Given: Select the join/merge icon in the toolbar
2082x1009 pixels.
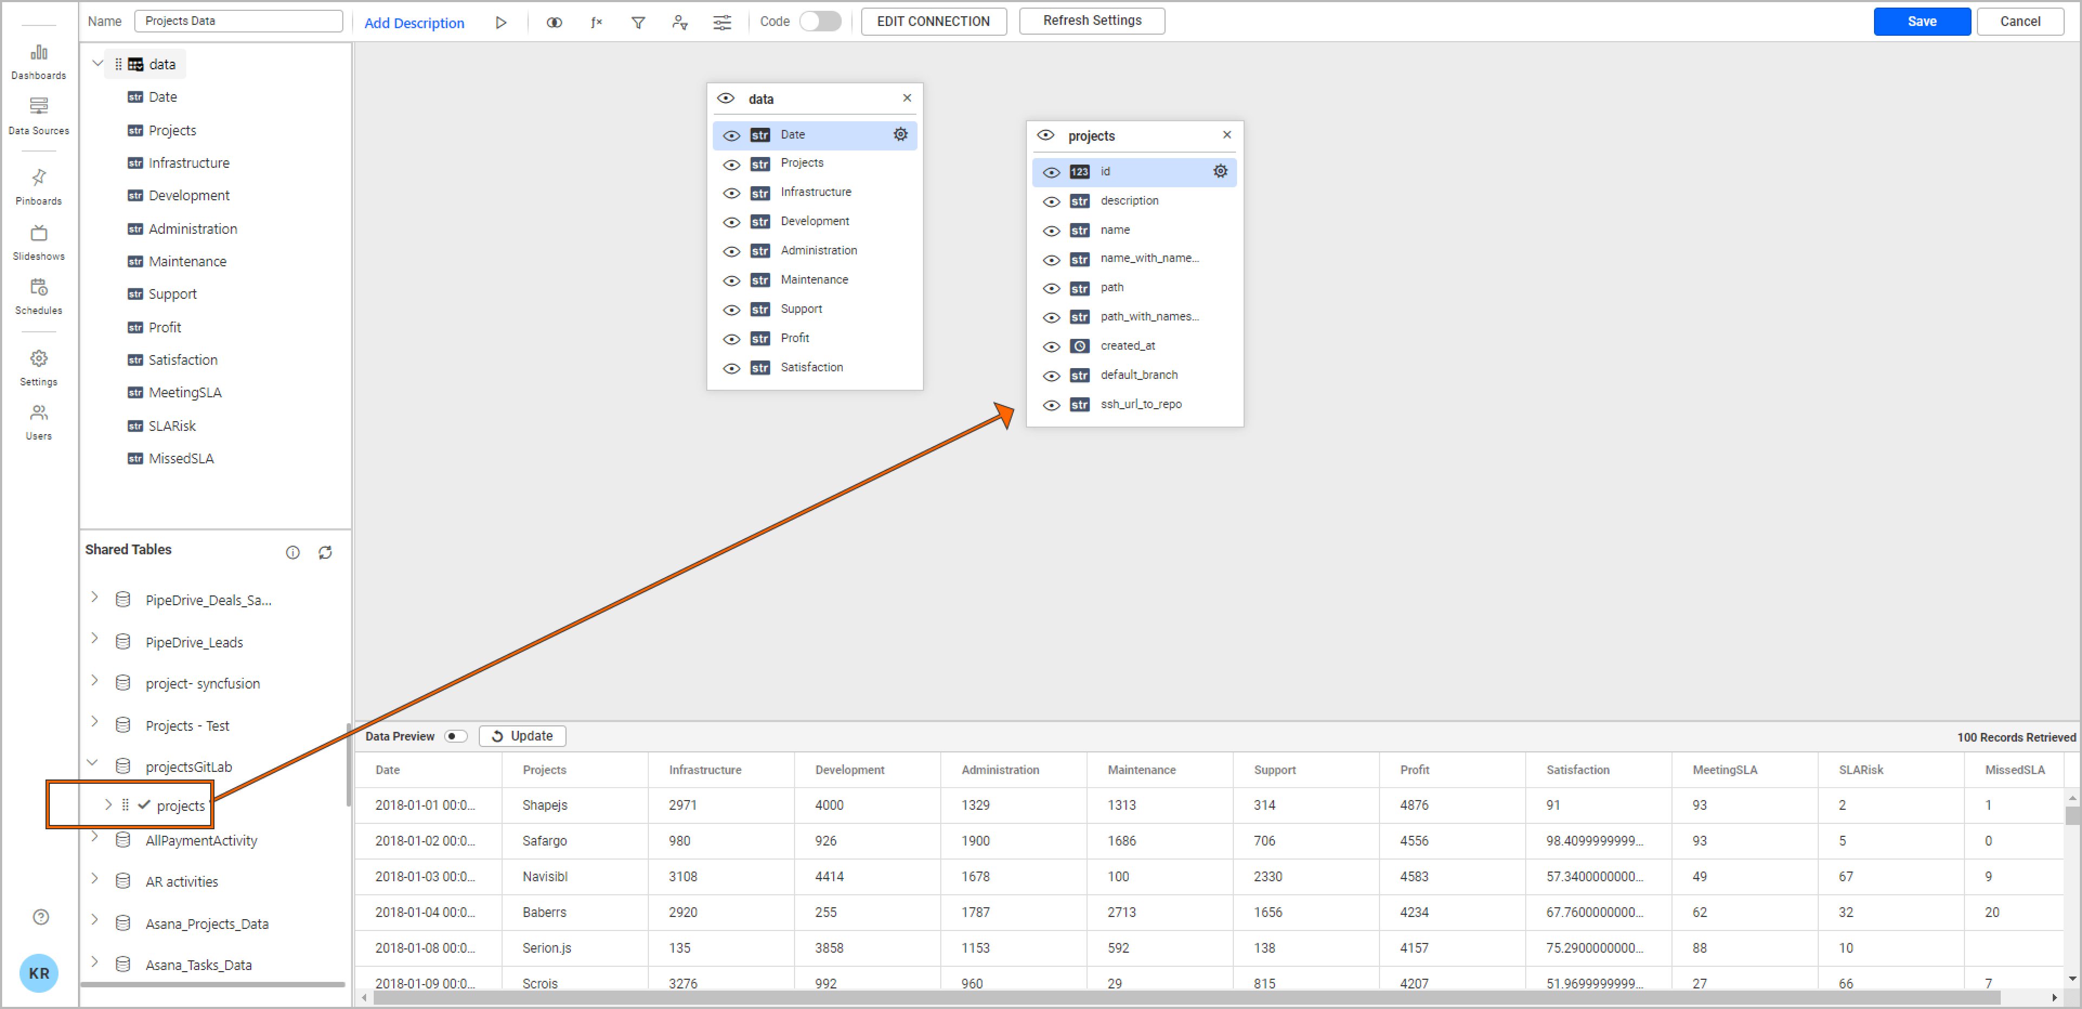Looking at the screenshot, I should (x=555, y=22).
